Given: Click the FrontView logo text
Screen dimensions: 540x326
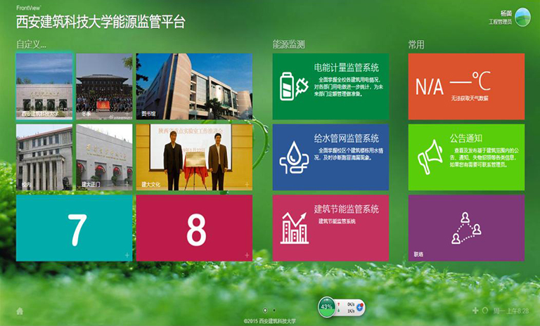Looking at the screenshot, I should point(28,8).
